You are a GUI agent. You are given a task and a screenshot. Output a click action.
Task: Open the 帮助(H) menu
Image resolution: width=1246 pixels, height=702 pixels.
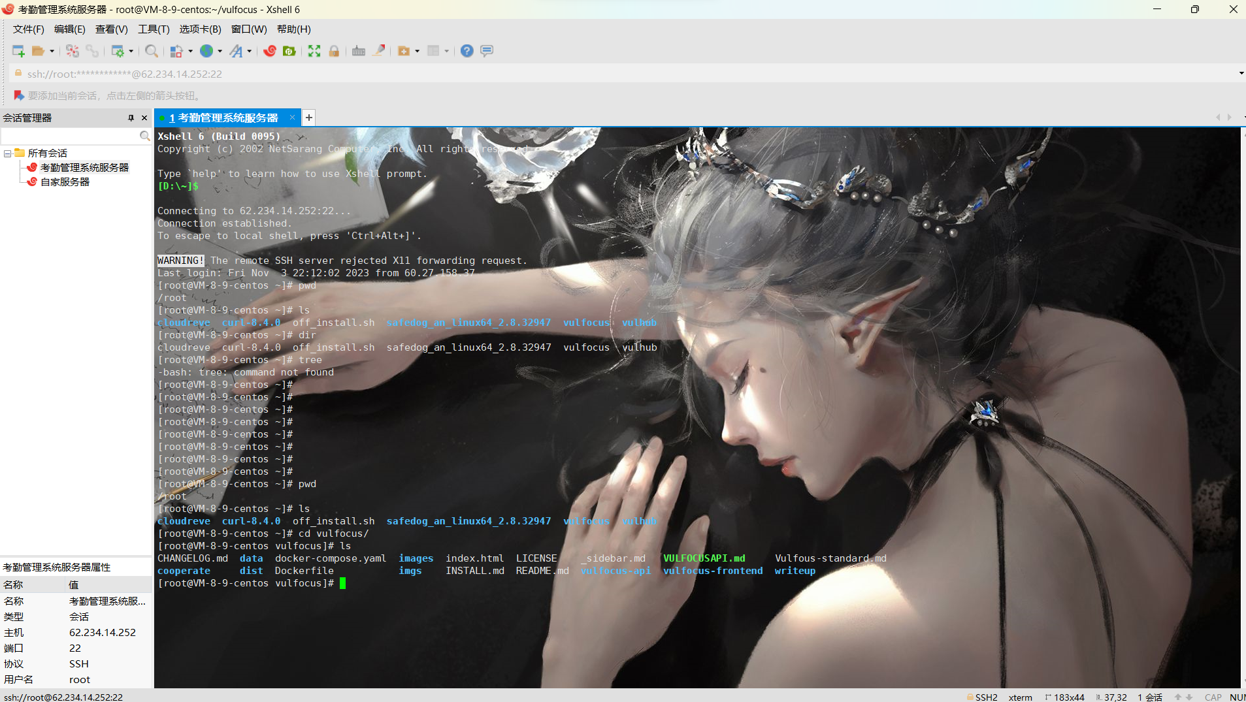(x=294, y=29)
